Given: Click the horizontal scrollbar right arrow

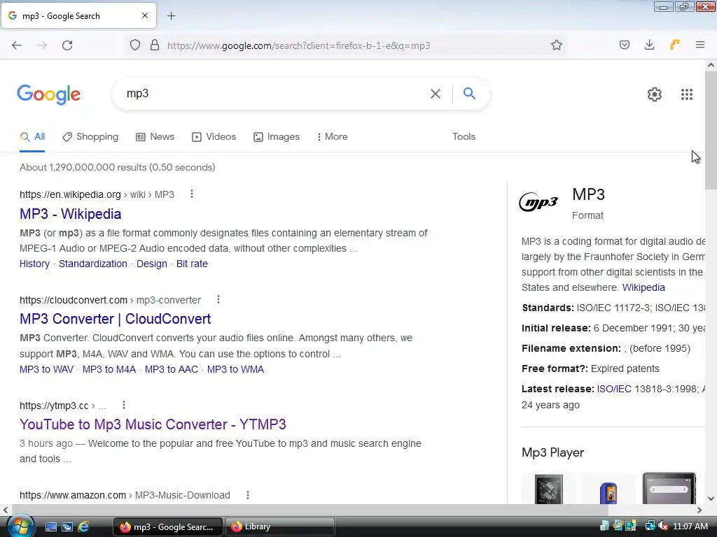Looking at the screenshot, I should (699, 510).
